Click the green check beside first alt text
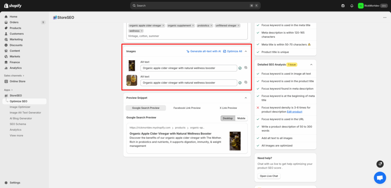Viewport: 391px width, 188px height. click(x=240, y=68)
